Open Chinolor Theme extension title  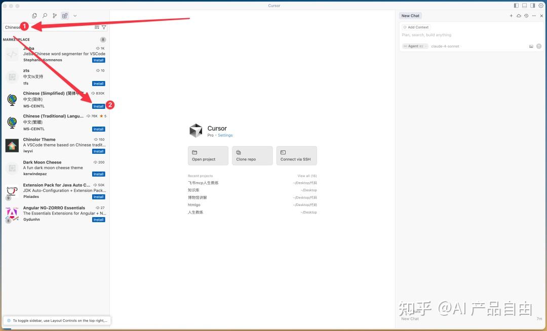(39, 139)
